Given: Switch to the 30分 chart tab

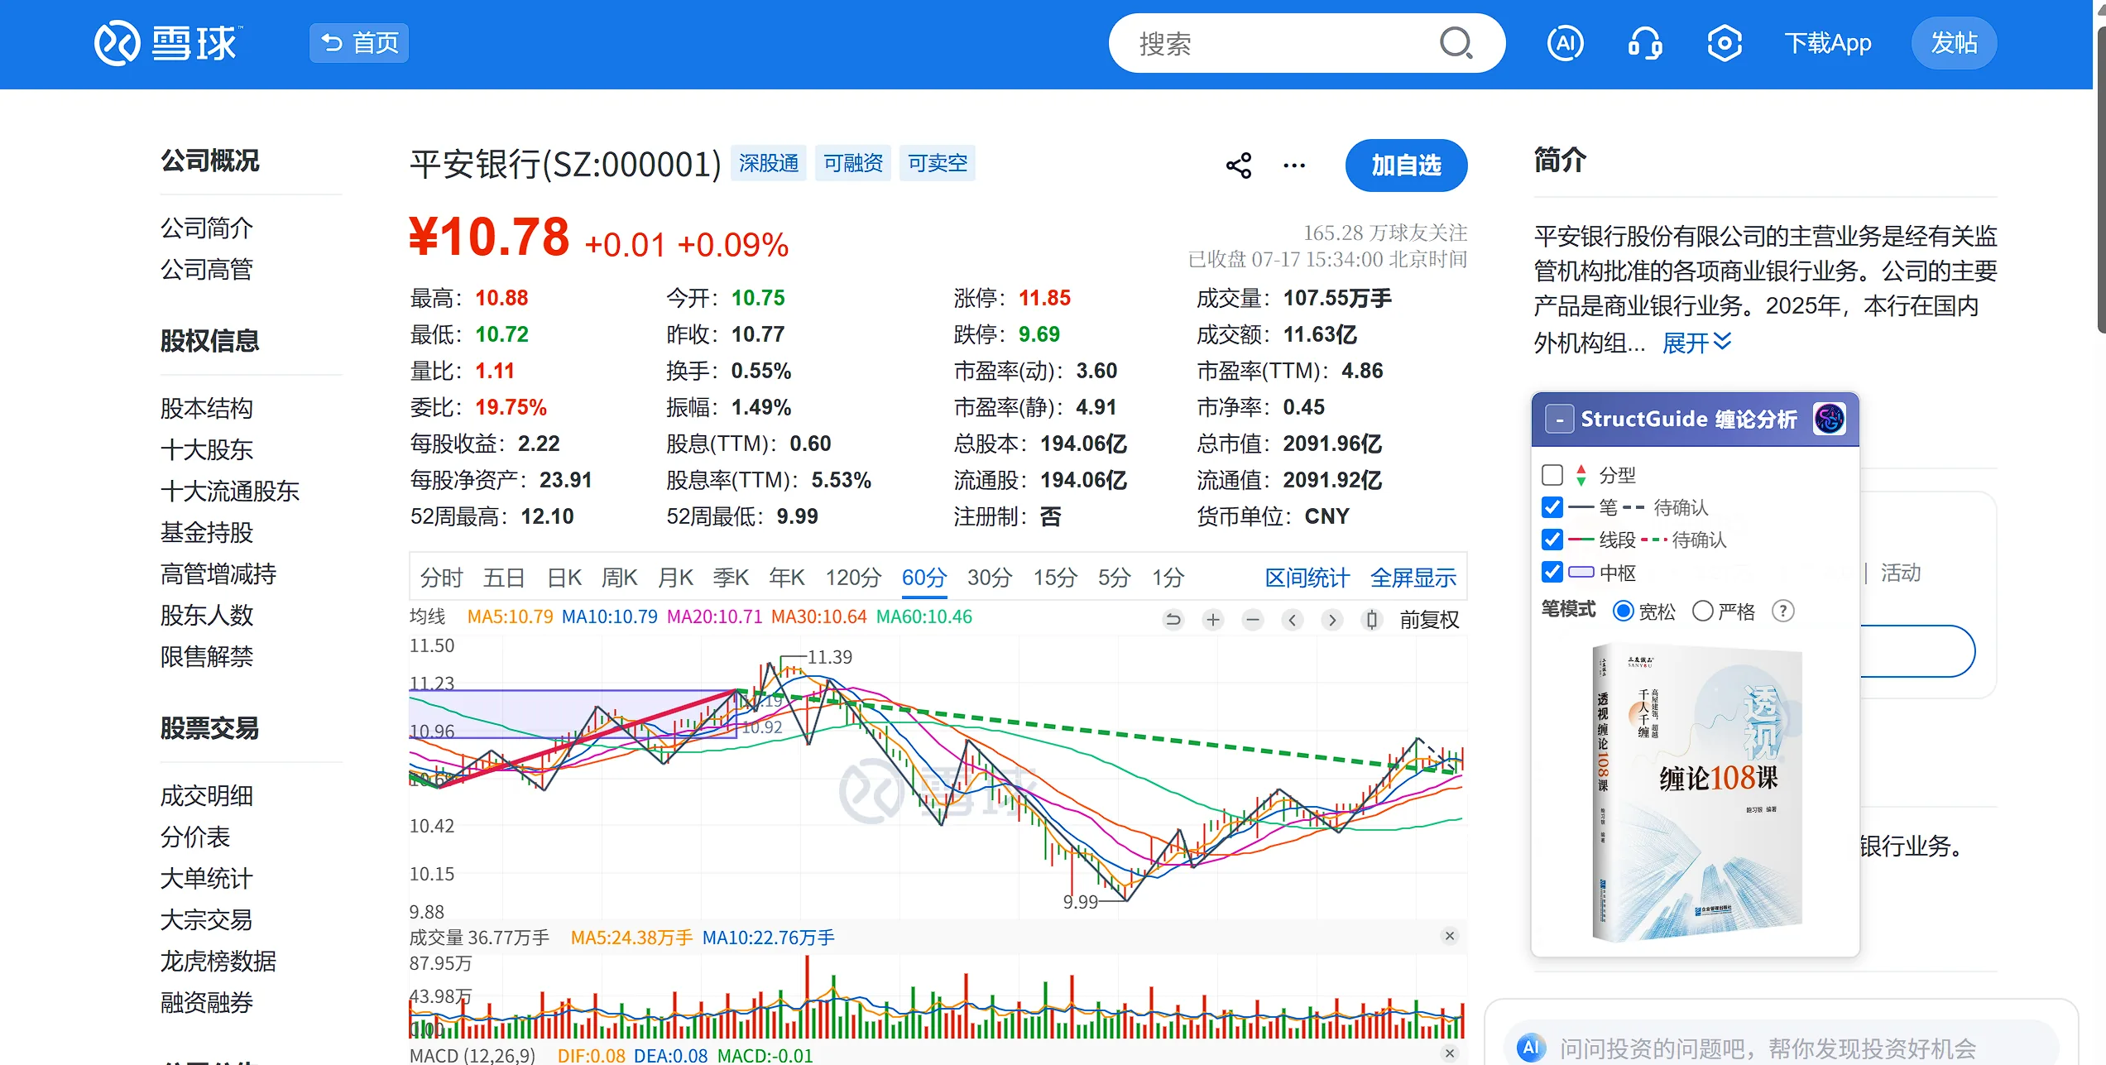Looking at the screenshot, I should click(x=990, y=578).
